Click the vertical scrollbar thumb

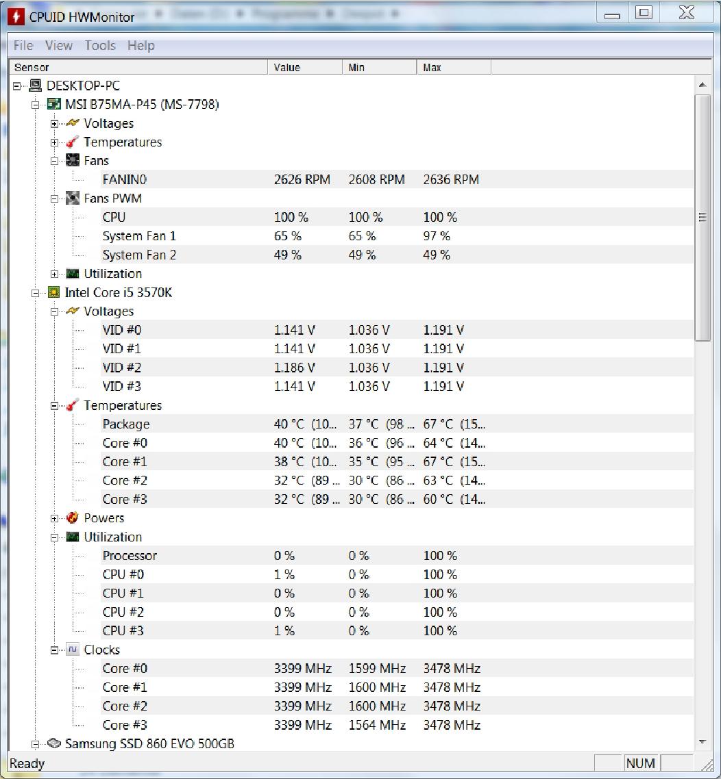click(x=702, y=218)
